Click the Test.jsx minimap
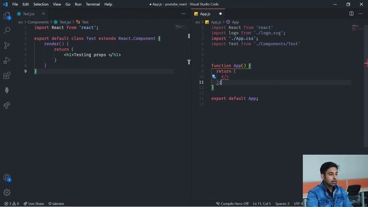This screenshot has width=368, height=207. (180, 26)
